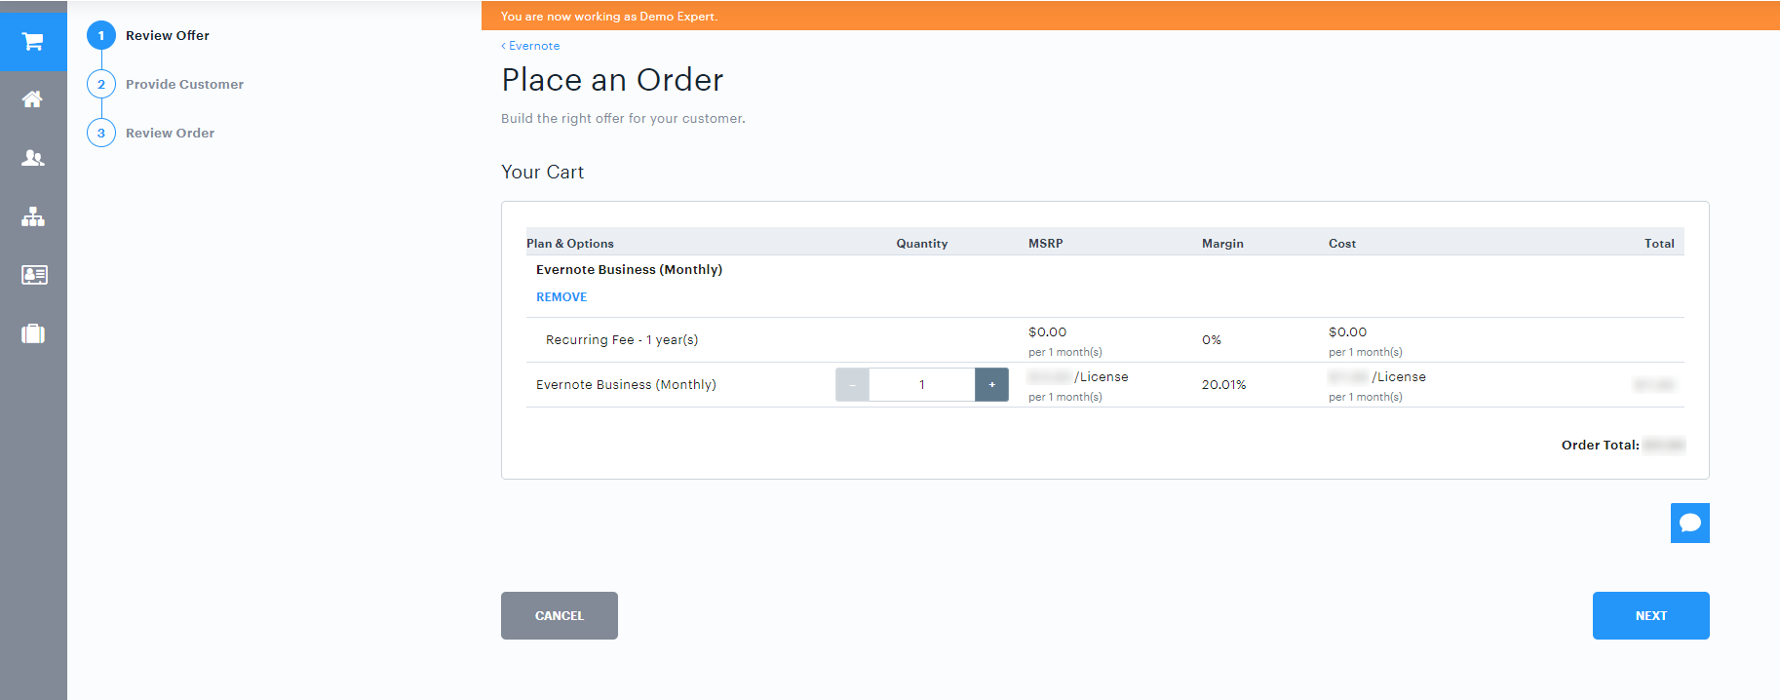Click the 0% margin value
Image resolution: width=1780 pixels, height=700 pixels.
tap(1212, 340)
